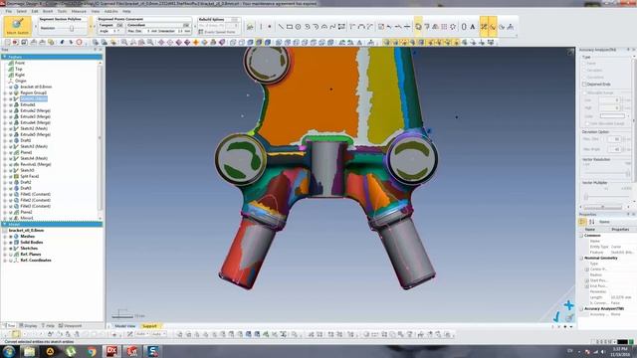This screenshot has height=358, width=637.
Task: Click the feature tree vertical scrollbar
Action: tap(101, 138)
